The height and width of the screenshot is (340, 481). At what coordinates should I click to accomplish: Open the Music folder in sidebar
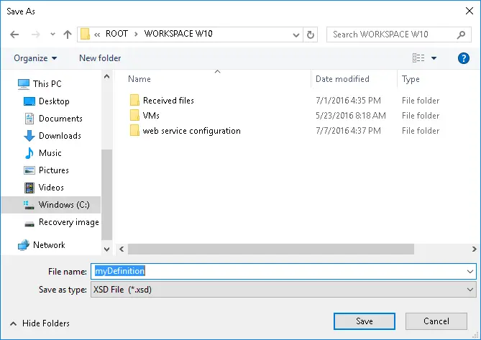43,153
